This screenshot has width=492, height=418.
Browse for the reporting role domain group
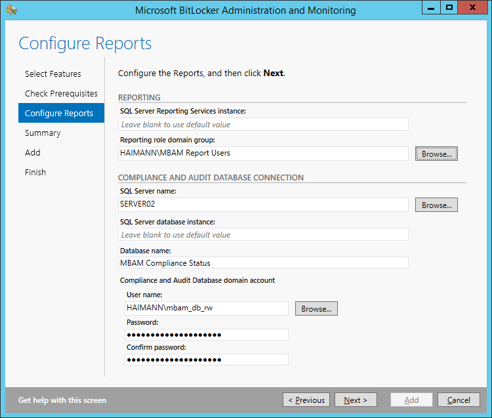436,154
